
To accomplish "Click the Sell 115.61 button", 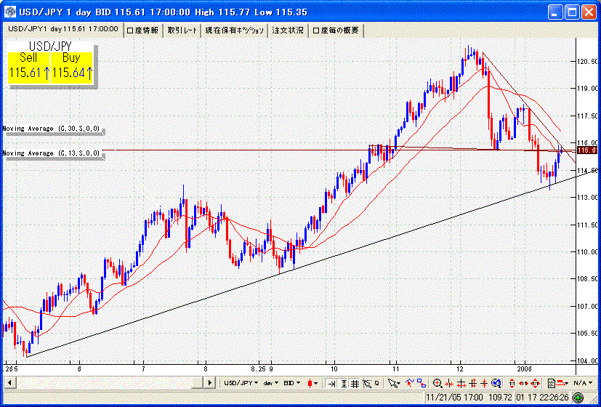I will (29, 68).
